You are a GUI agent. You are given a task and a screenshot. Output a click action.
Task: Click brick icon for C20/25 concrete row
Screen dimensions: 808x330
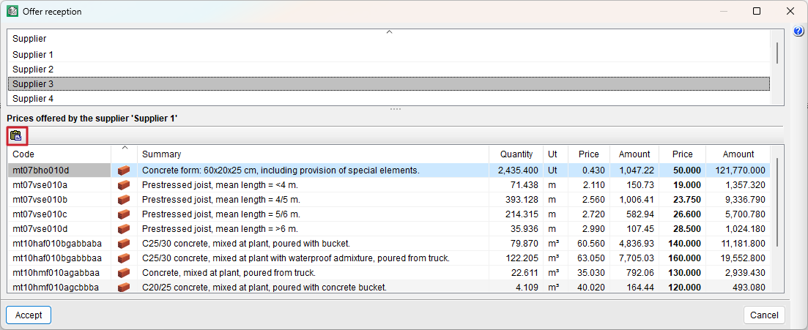click(124, 288)
